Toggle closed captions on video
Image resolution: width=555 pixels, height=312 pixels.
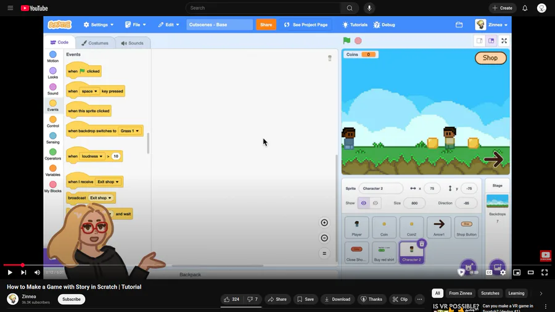coord(489,273)
